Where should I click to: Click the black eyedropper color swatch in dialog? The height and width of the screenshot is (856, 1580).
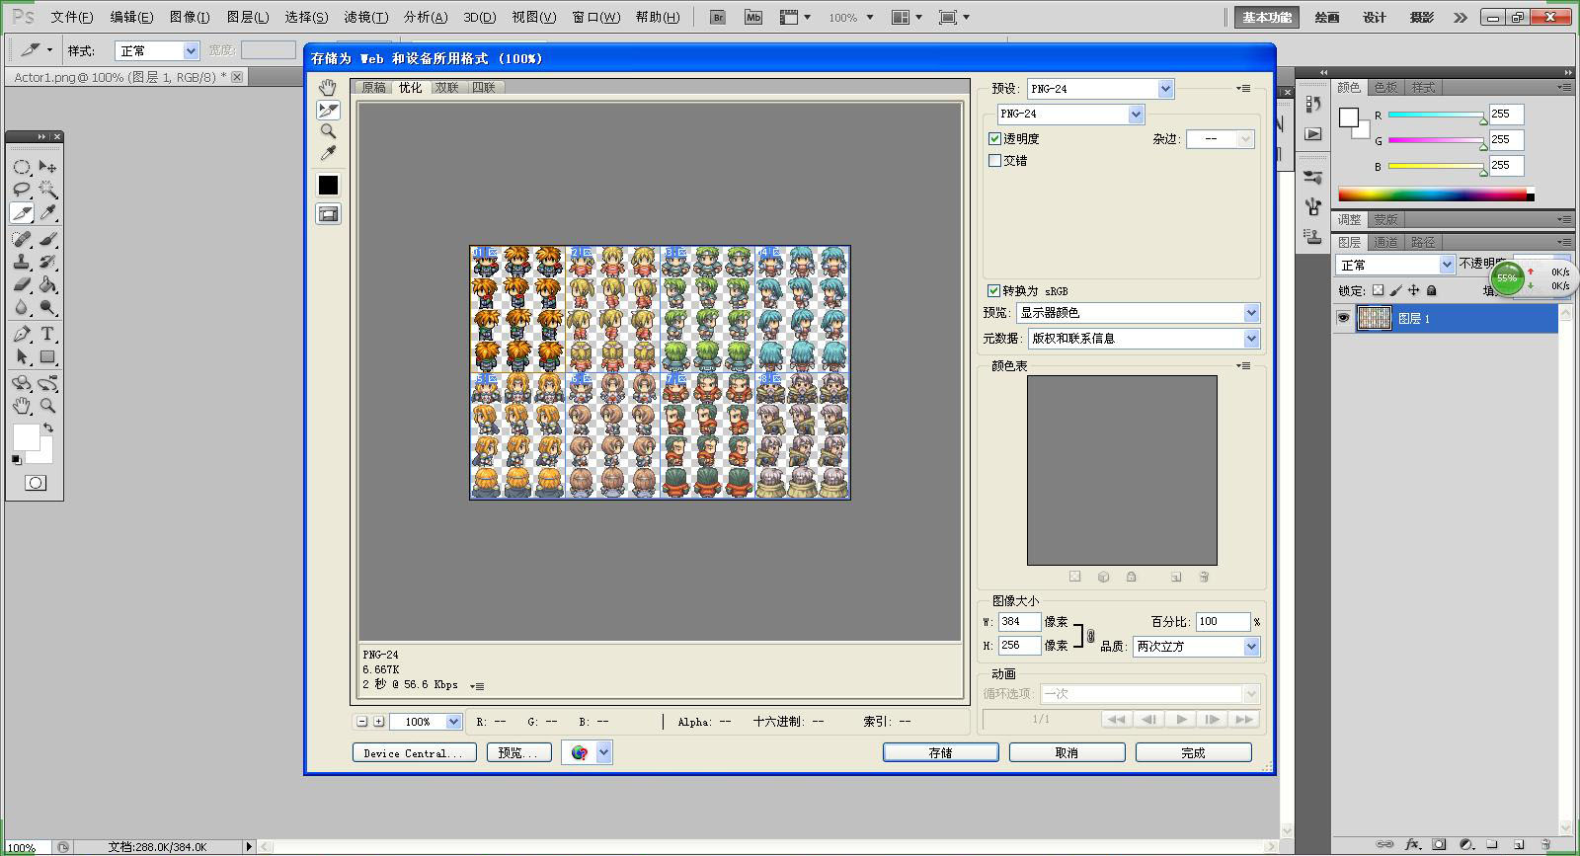click(328, 185)
